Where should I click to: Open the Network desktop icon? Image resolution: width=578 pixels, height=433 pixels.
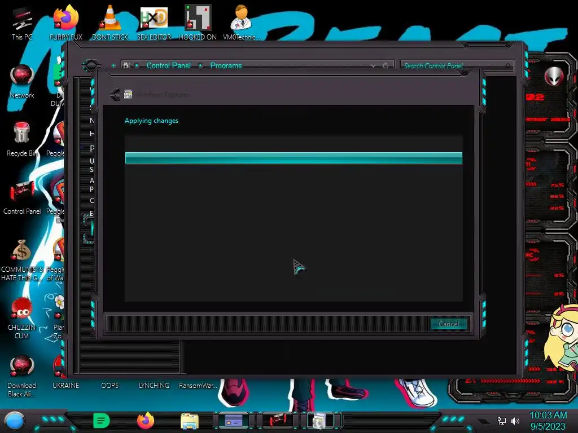22,81
